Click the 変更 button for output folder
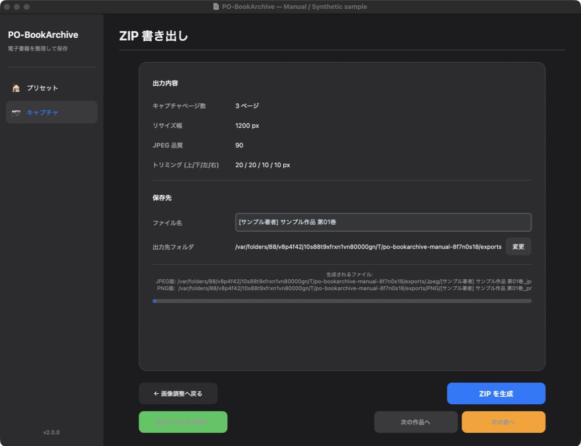581x446 pixels. 518,246
